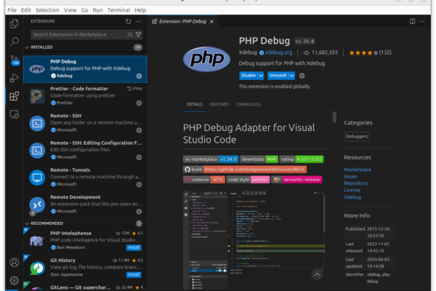436x291 pixels.
Task: Open the xdebug.org publisher link
Action: [278, 52]
